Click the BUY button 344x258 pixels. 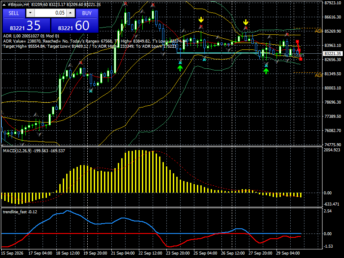[x=87, y=13]
